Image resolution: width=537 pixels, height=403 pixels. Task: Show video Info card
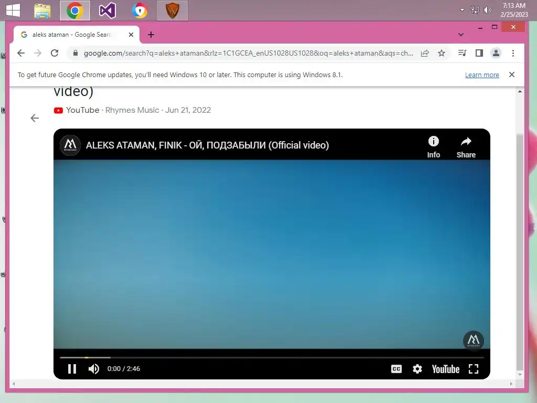coord(433,147)
